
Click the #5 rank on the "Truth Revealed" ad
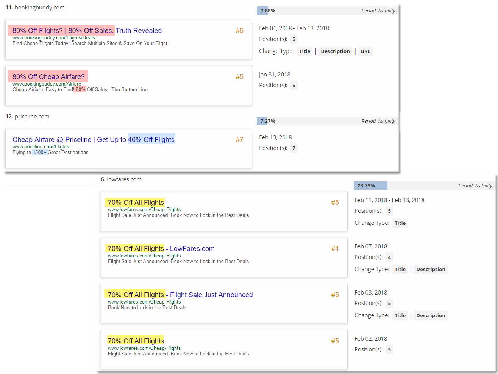(239, 31)
